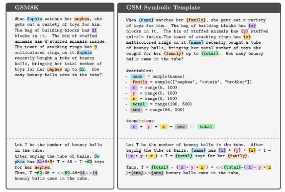Click the blue name variable label
Image resolution: width=285 pixels, height=192 pixels.
pyautogui.click(x=137, y=77)
